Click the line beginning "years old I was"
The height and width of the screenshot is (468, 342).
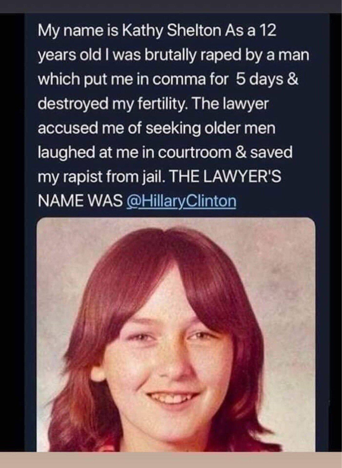tap(174, 56)
